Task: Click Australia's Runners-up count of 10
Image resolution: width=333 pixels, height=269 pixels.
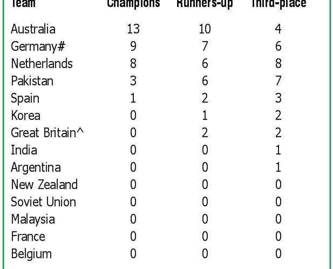Action: [x=205, y=29]
